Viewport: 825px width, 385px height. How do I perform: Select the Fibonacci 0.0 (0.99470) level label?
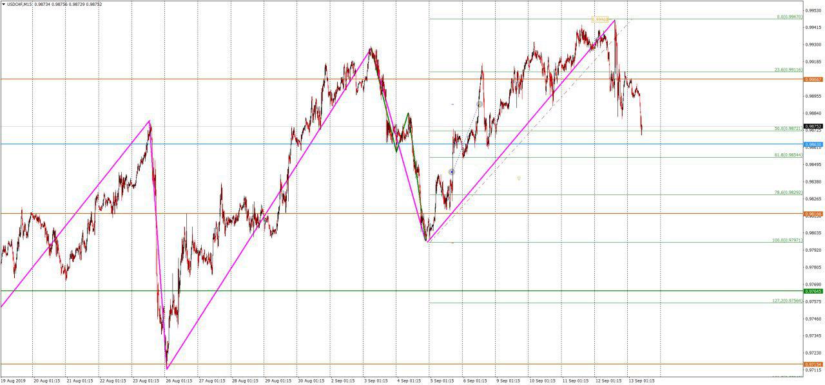tap(789, 17)
